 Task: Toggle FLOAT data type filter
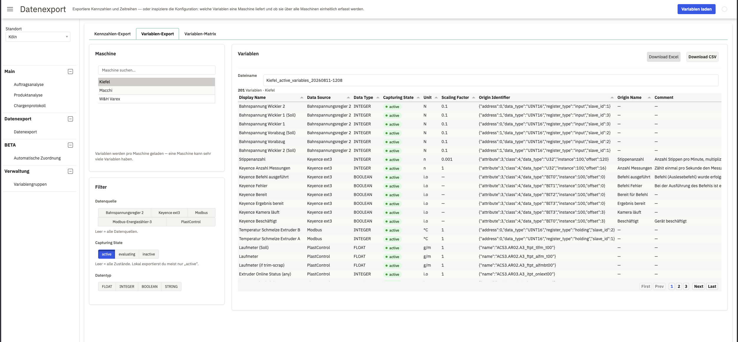107,287
